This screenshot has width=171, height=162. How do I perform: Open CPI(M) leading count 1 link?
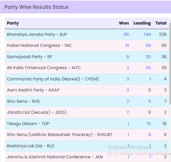tap(150, 79)
